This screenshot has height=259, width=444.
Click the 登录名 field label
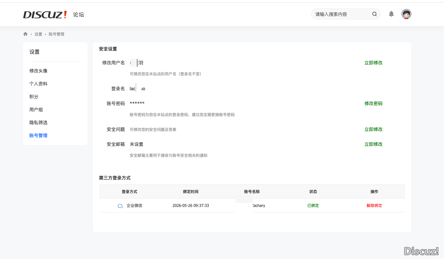(118, 89)
